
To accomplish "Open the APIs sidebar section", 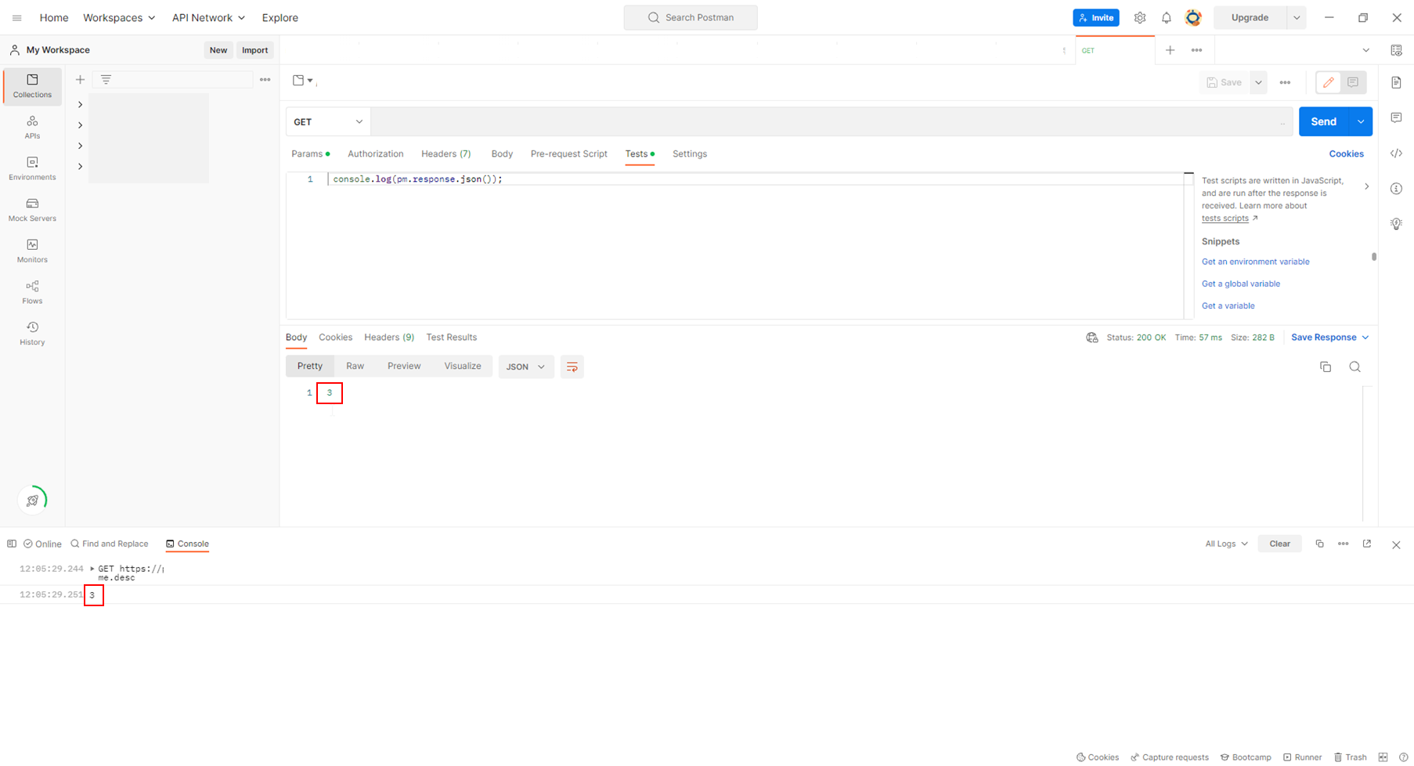I will click(x=32, y=128).
